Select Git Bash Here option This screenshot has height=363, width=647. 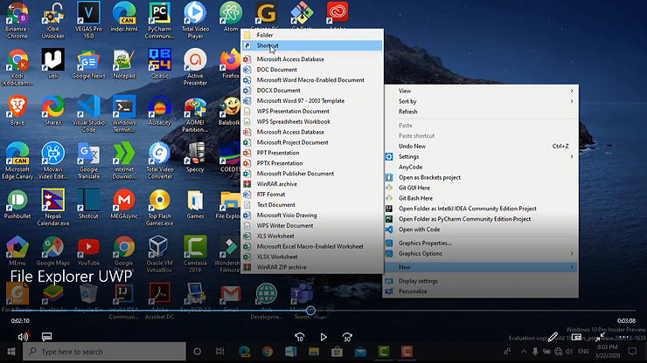(481, 198)
